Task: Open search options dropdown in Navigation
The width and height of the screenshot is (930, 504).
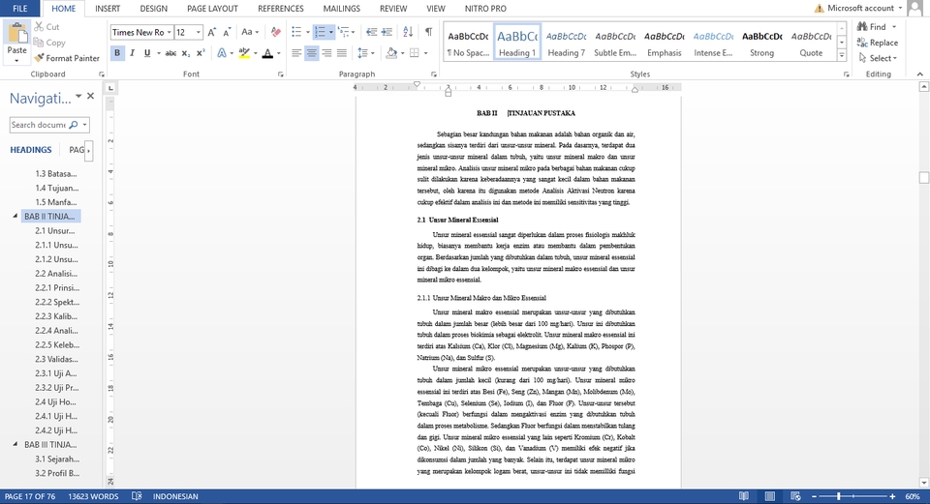Action: (85, 125)
